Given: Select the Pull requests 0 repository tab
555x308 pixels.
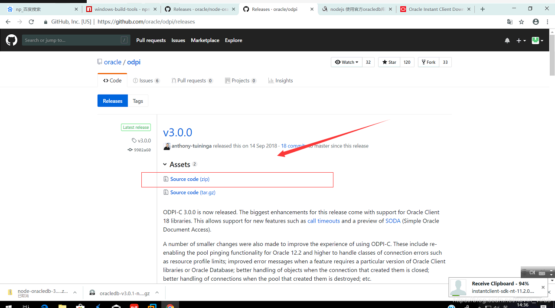Looking at the screenshot, I should 192,81.
